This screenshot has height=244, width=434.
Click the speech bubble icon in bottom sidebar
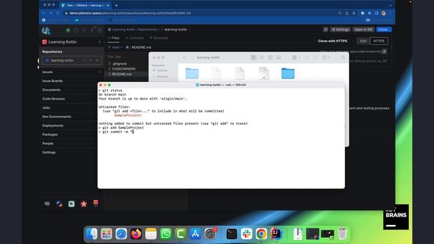pyautogui.click(x=47, y=203)
